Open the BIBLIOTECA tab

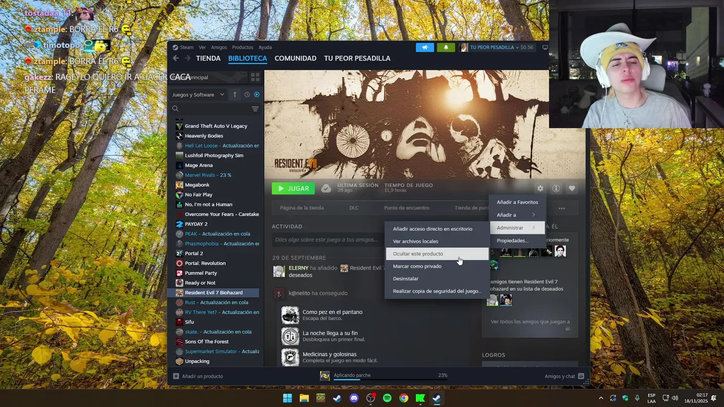point(248,58)
